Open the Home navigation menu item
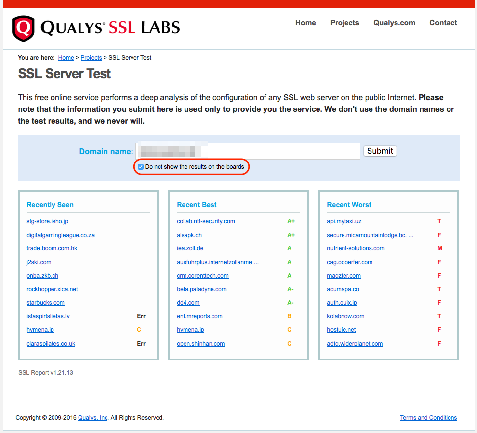 (x=305, y=23)
